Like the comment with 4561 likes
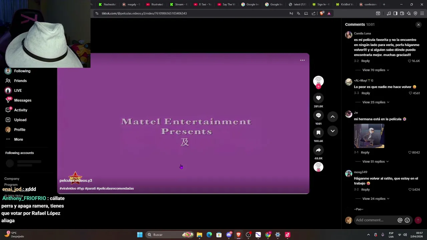Image resolution: width=427 pixels, height=240 pixels. pos(411,93)
